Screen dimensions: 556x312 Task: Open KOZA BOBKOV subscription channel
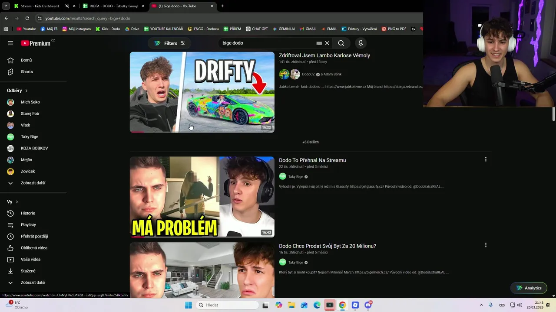pyautogui.click(x=33, y=148)
